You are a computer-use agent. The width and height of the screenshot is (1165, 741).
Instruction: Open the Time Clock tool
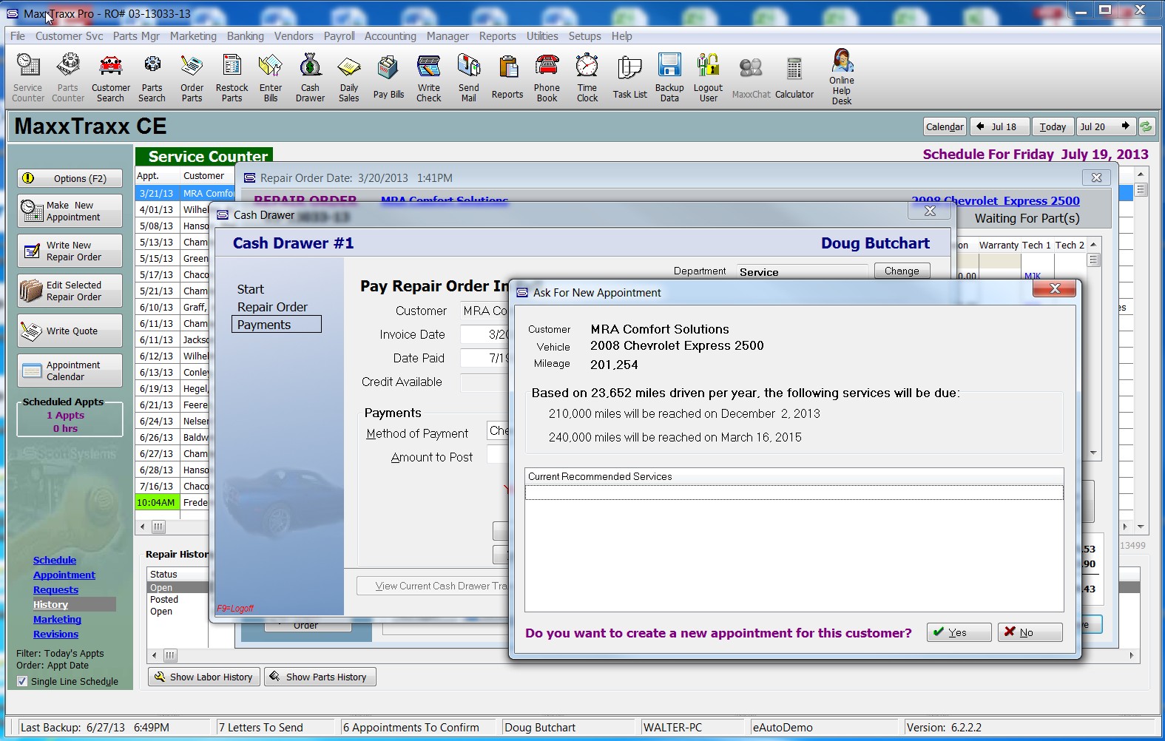pos(587,77)
